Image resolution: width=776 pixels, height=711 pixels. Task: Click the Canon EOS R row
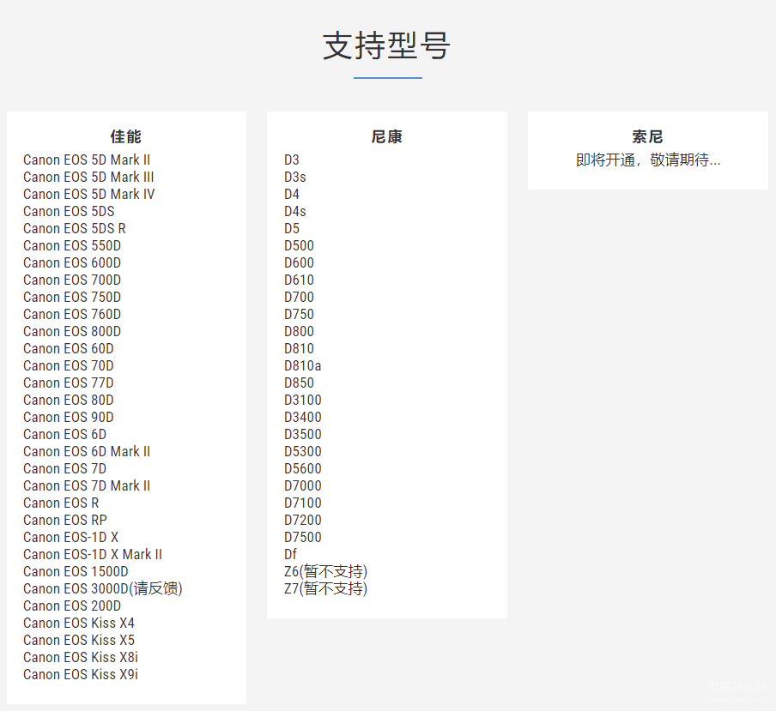tap(61, 503)
